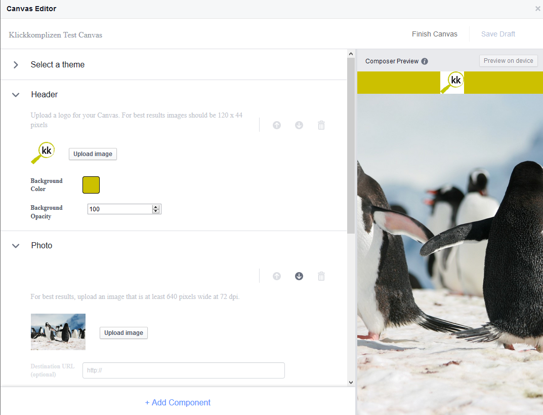543x415 pixels.
Task: Click Save Draft
Action: (498, 34)
